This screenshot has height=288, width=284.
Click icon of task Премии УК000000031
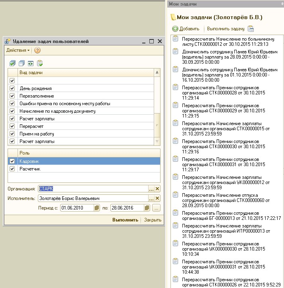[176, 261]
